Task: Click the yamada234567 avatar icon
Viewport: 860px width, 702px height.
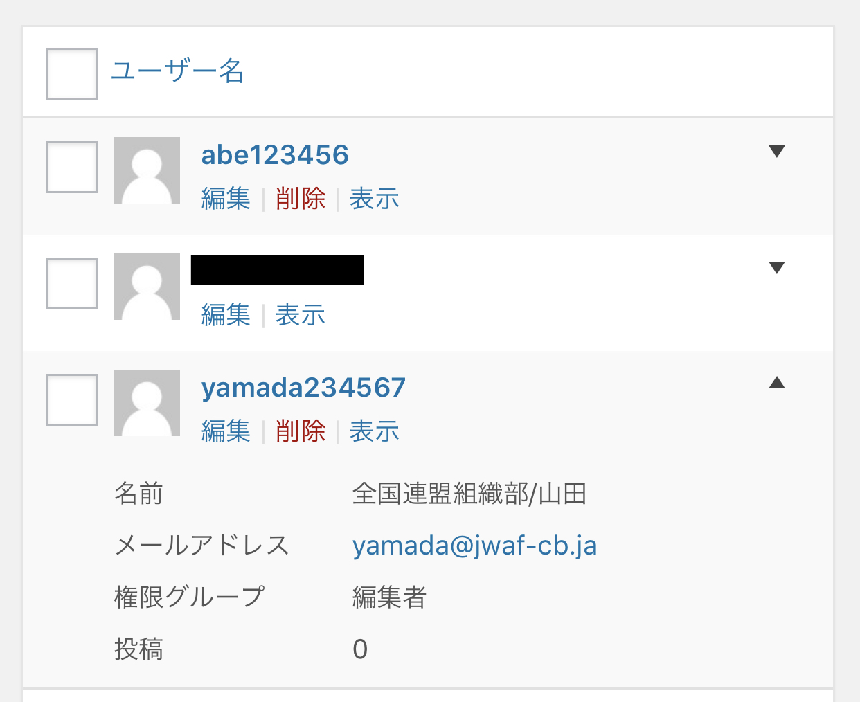Action: point(147,403)
